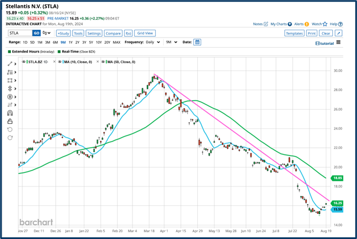Redo action with clockwise arrow
This screenshot has width=357, height=239.
point(10,138)
